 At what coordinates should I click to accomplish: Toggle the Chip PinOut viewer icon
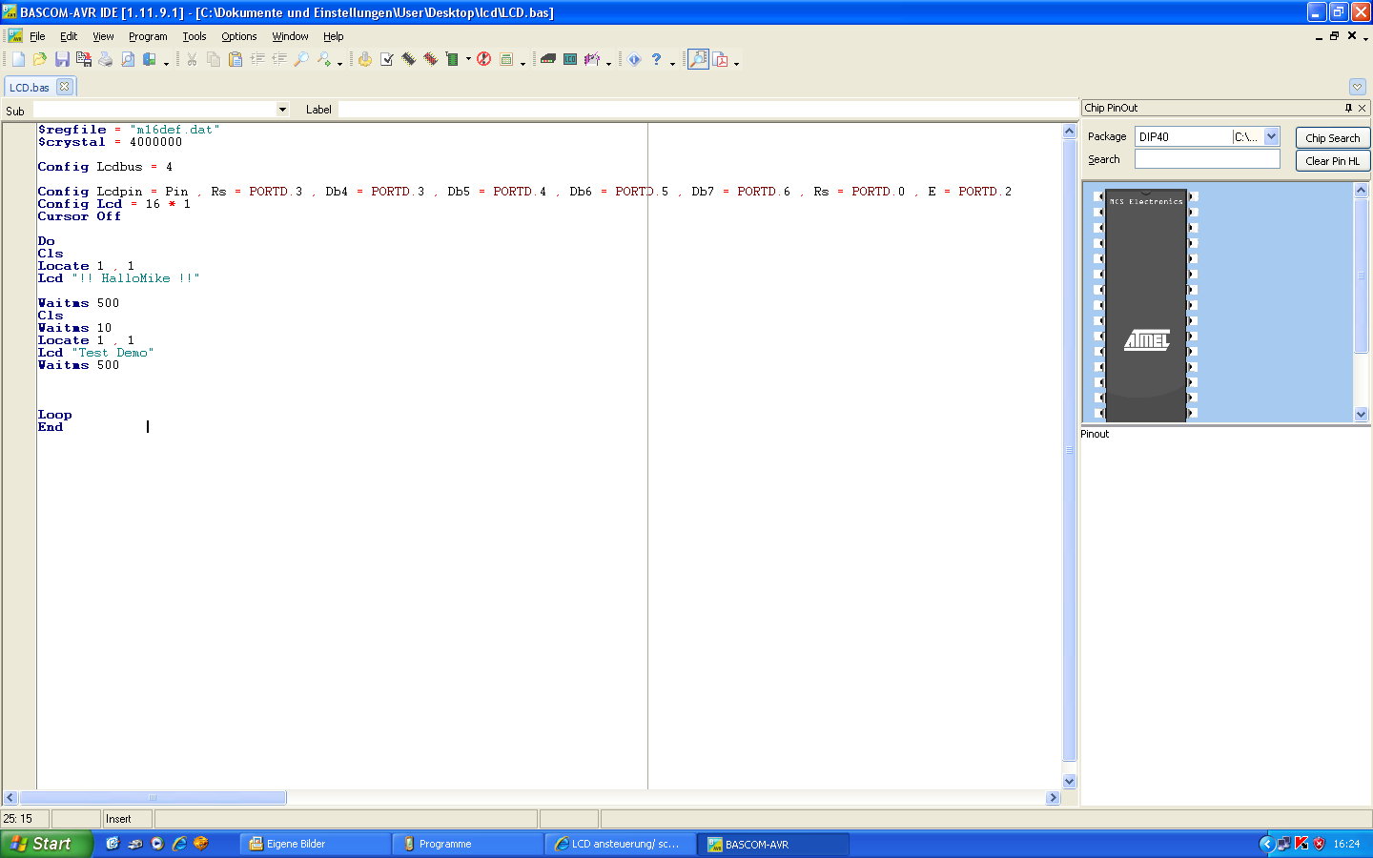pos(699,59)
